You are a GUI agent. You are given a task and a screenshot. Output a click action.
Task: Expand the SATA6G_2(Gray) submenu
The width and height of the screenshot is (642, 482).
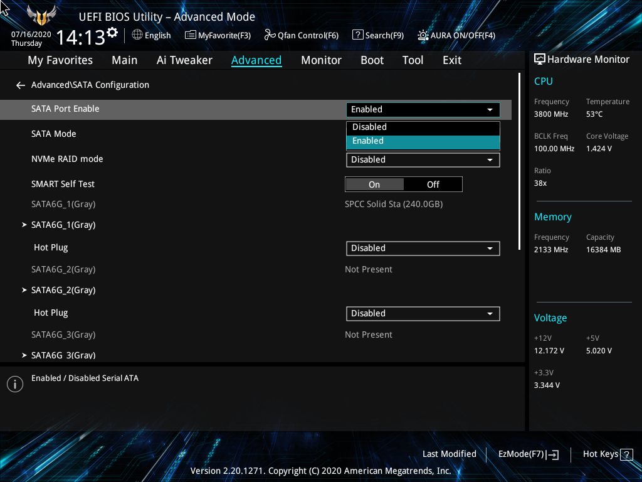63,290
